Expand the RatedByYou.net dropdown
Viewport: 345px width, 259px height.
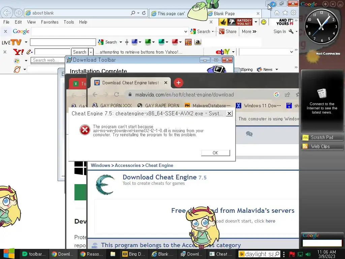coord(256,22)
